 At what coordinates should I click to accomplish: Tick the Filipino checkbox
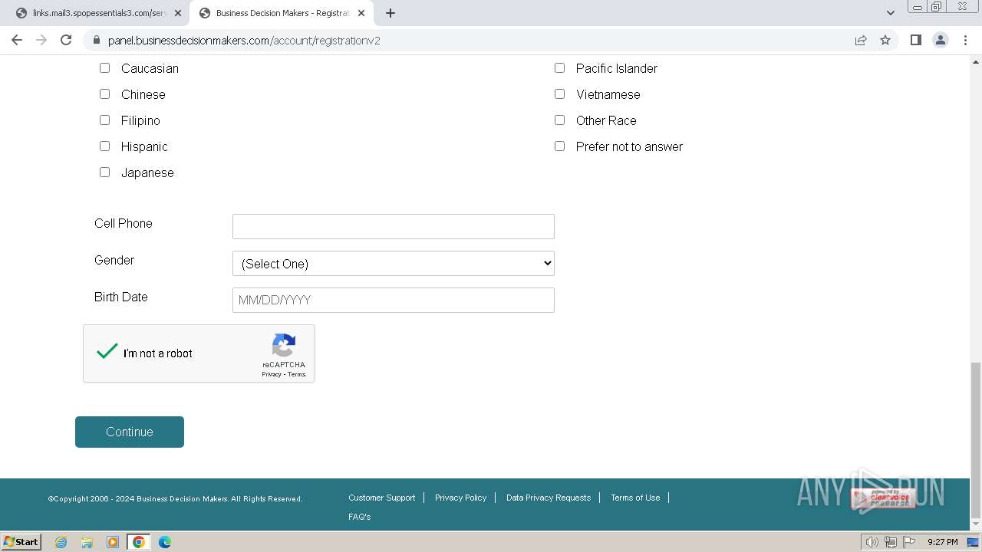click(104, 120)
